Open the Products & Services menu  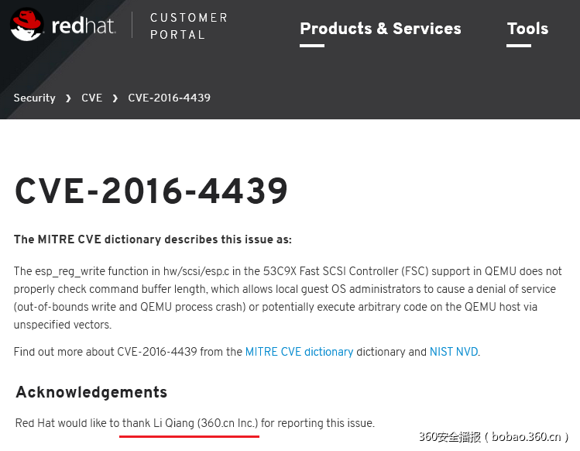[x=380, y=29]
